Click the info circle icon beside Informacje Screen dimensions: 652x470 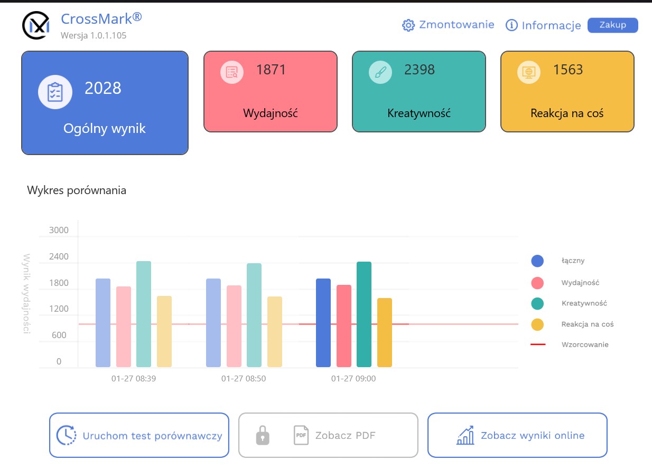click(x=511, y=25)
